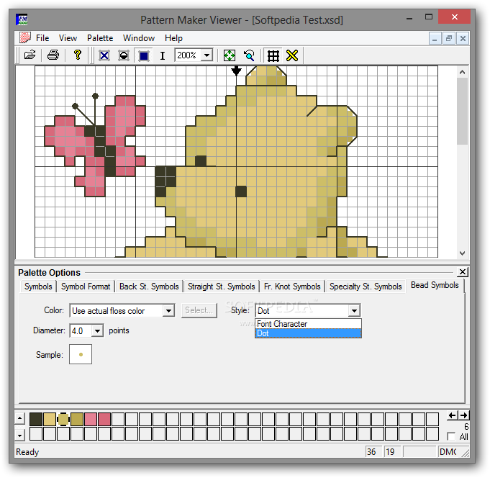Open help with the yellow question mark icon

point(77,55)
